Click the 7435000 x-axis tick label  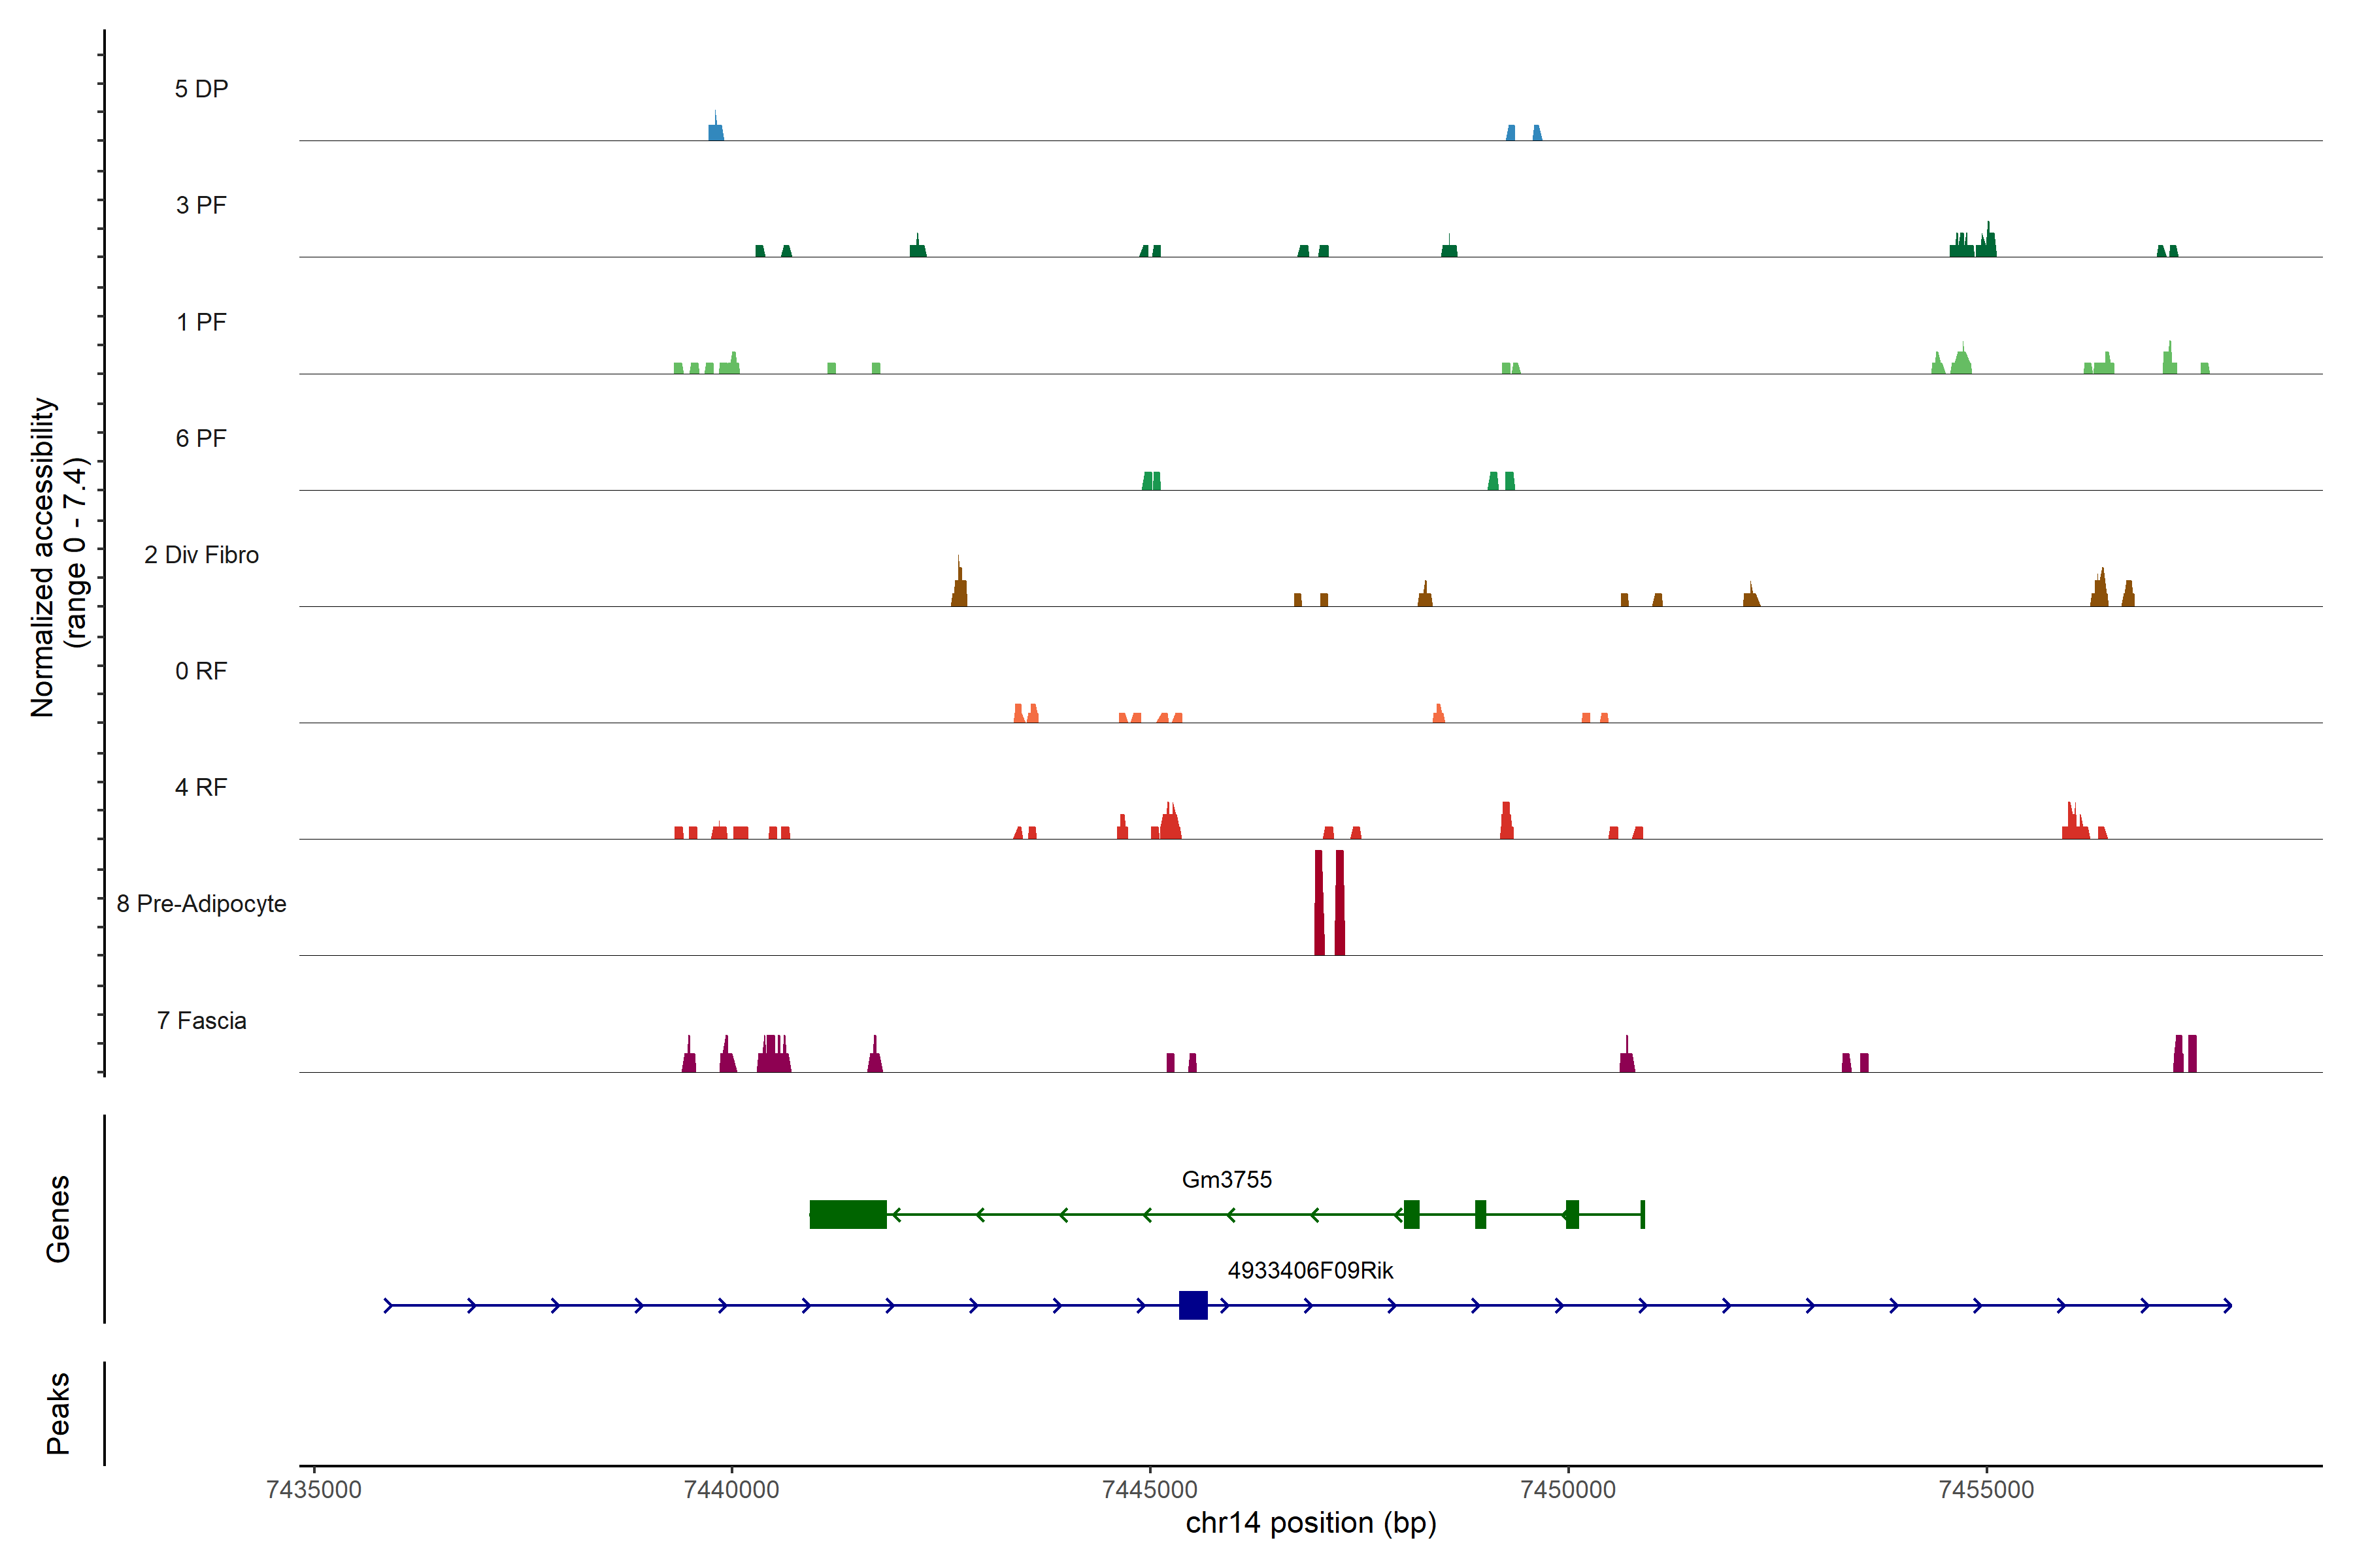[313, 1489]
